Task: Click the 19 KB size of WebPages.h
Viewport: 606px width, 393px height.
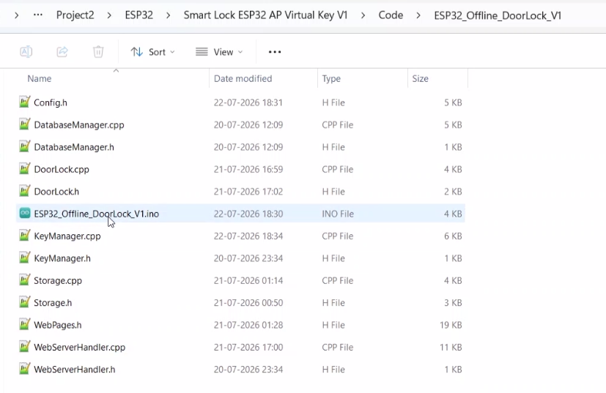Action: [451, 325]
